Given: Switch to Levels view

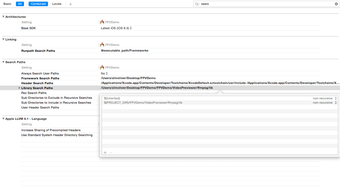Looking at the screenshot, I should (57, 4).
